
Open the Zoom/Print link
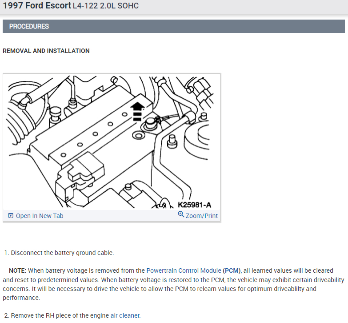pyautogui.click(x=201, y=216)
